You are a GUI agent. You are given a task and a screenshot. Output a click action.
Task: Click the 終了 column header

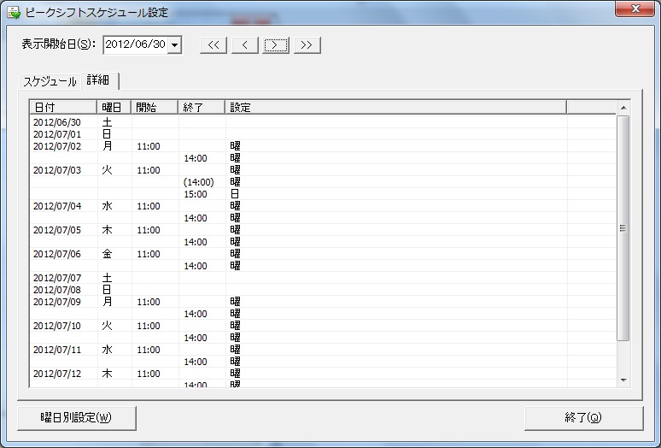[x=202, y=108]
